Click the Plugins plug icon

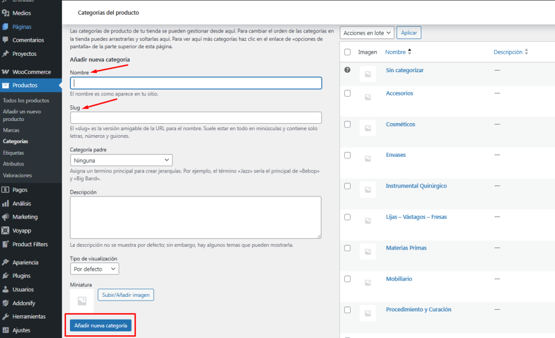pyautogui.click(x=5, y=276)
